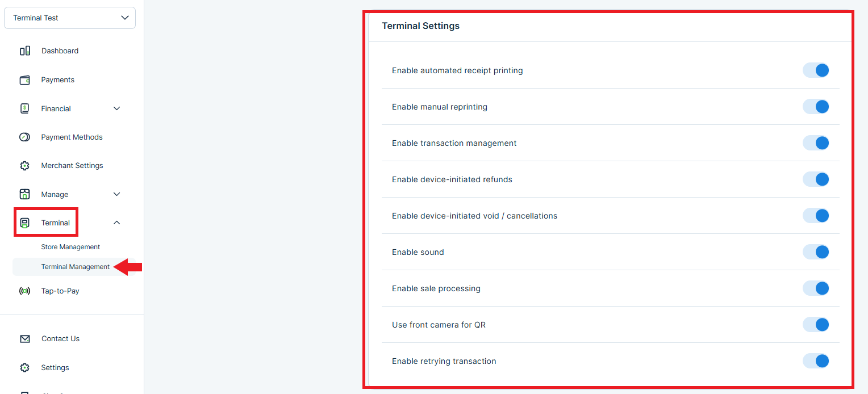Click the Financial ledger icon
The width and height of the screenshot is (868, 394).
[25, 108]
